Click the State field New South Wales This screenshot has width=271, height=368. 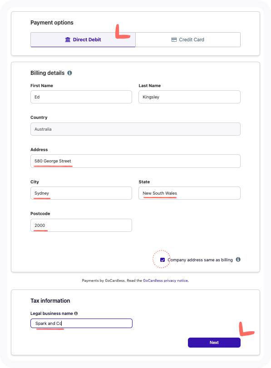point(189,193)
